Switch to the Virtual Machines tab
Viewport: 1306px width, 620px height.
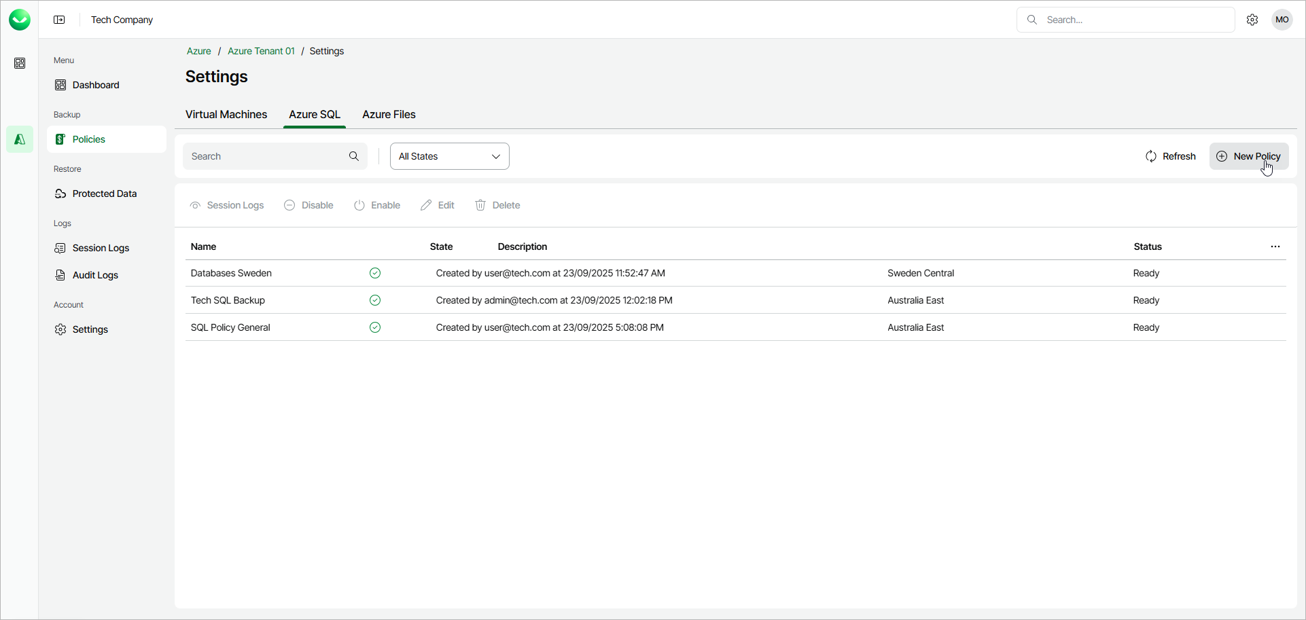coord(226,114)
